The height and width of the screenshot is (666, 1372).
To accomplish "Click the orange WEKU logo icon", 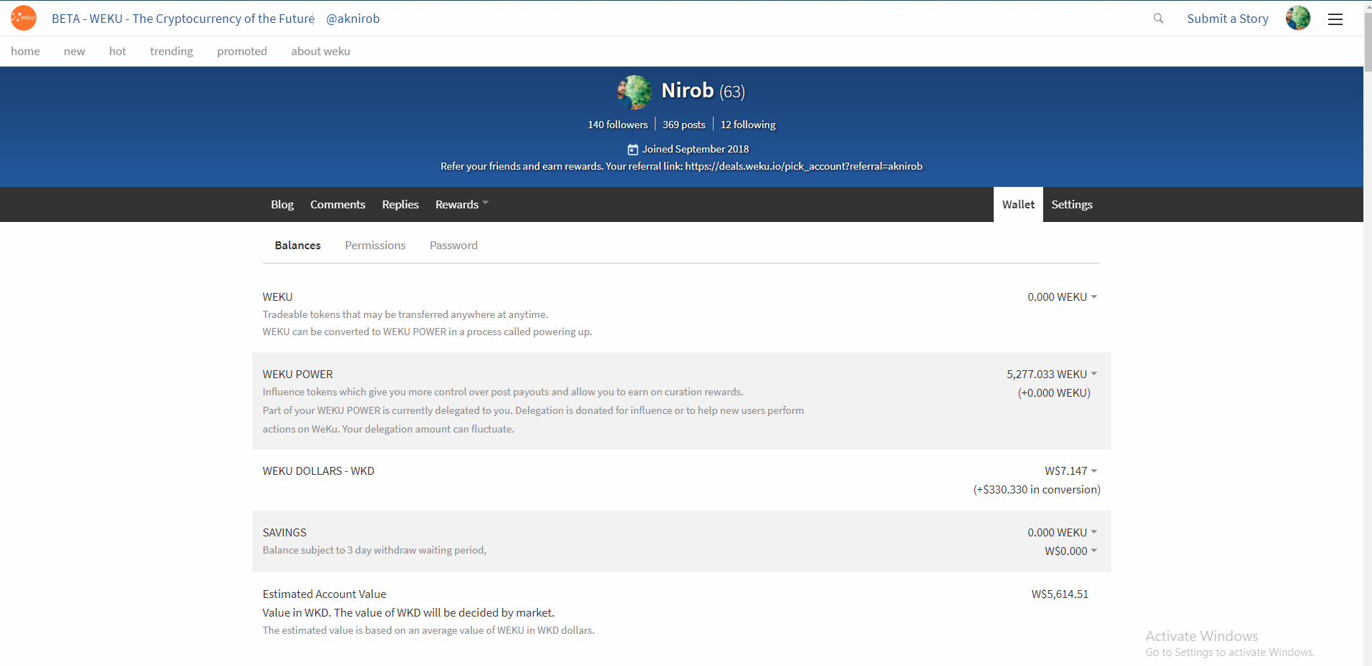I will click(x=24, y=18).
